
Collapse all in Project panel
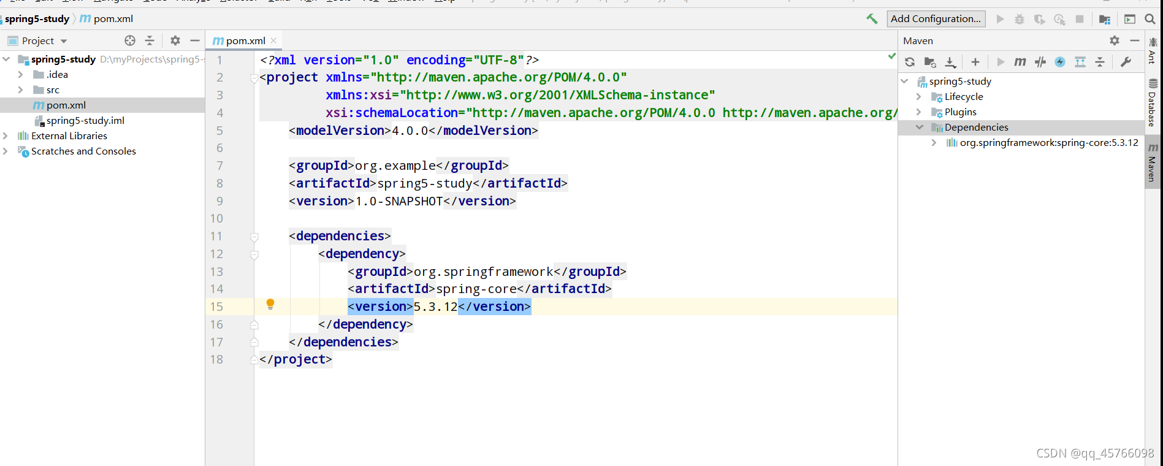click(x=150, y=40)
